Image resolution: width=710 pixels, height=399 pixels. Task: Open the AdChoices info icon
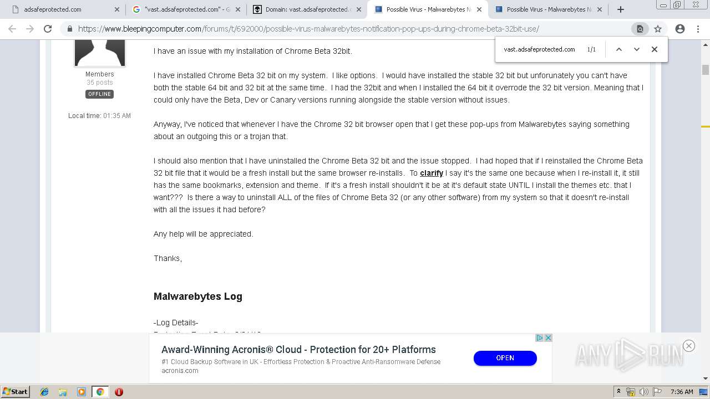point(539,337)
